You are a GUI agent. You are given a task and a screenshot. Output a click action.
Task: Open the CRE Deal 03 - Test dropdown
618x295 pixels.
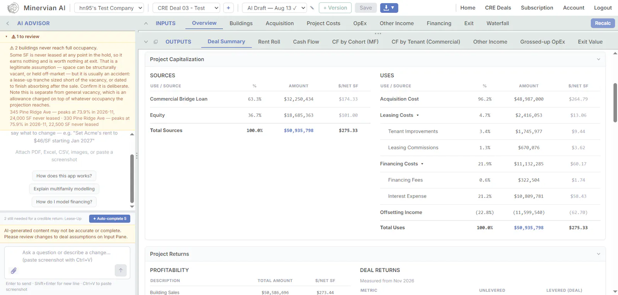187,8
